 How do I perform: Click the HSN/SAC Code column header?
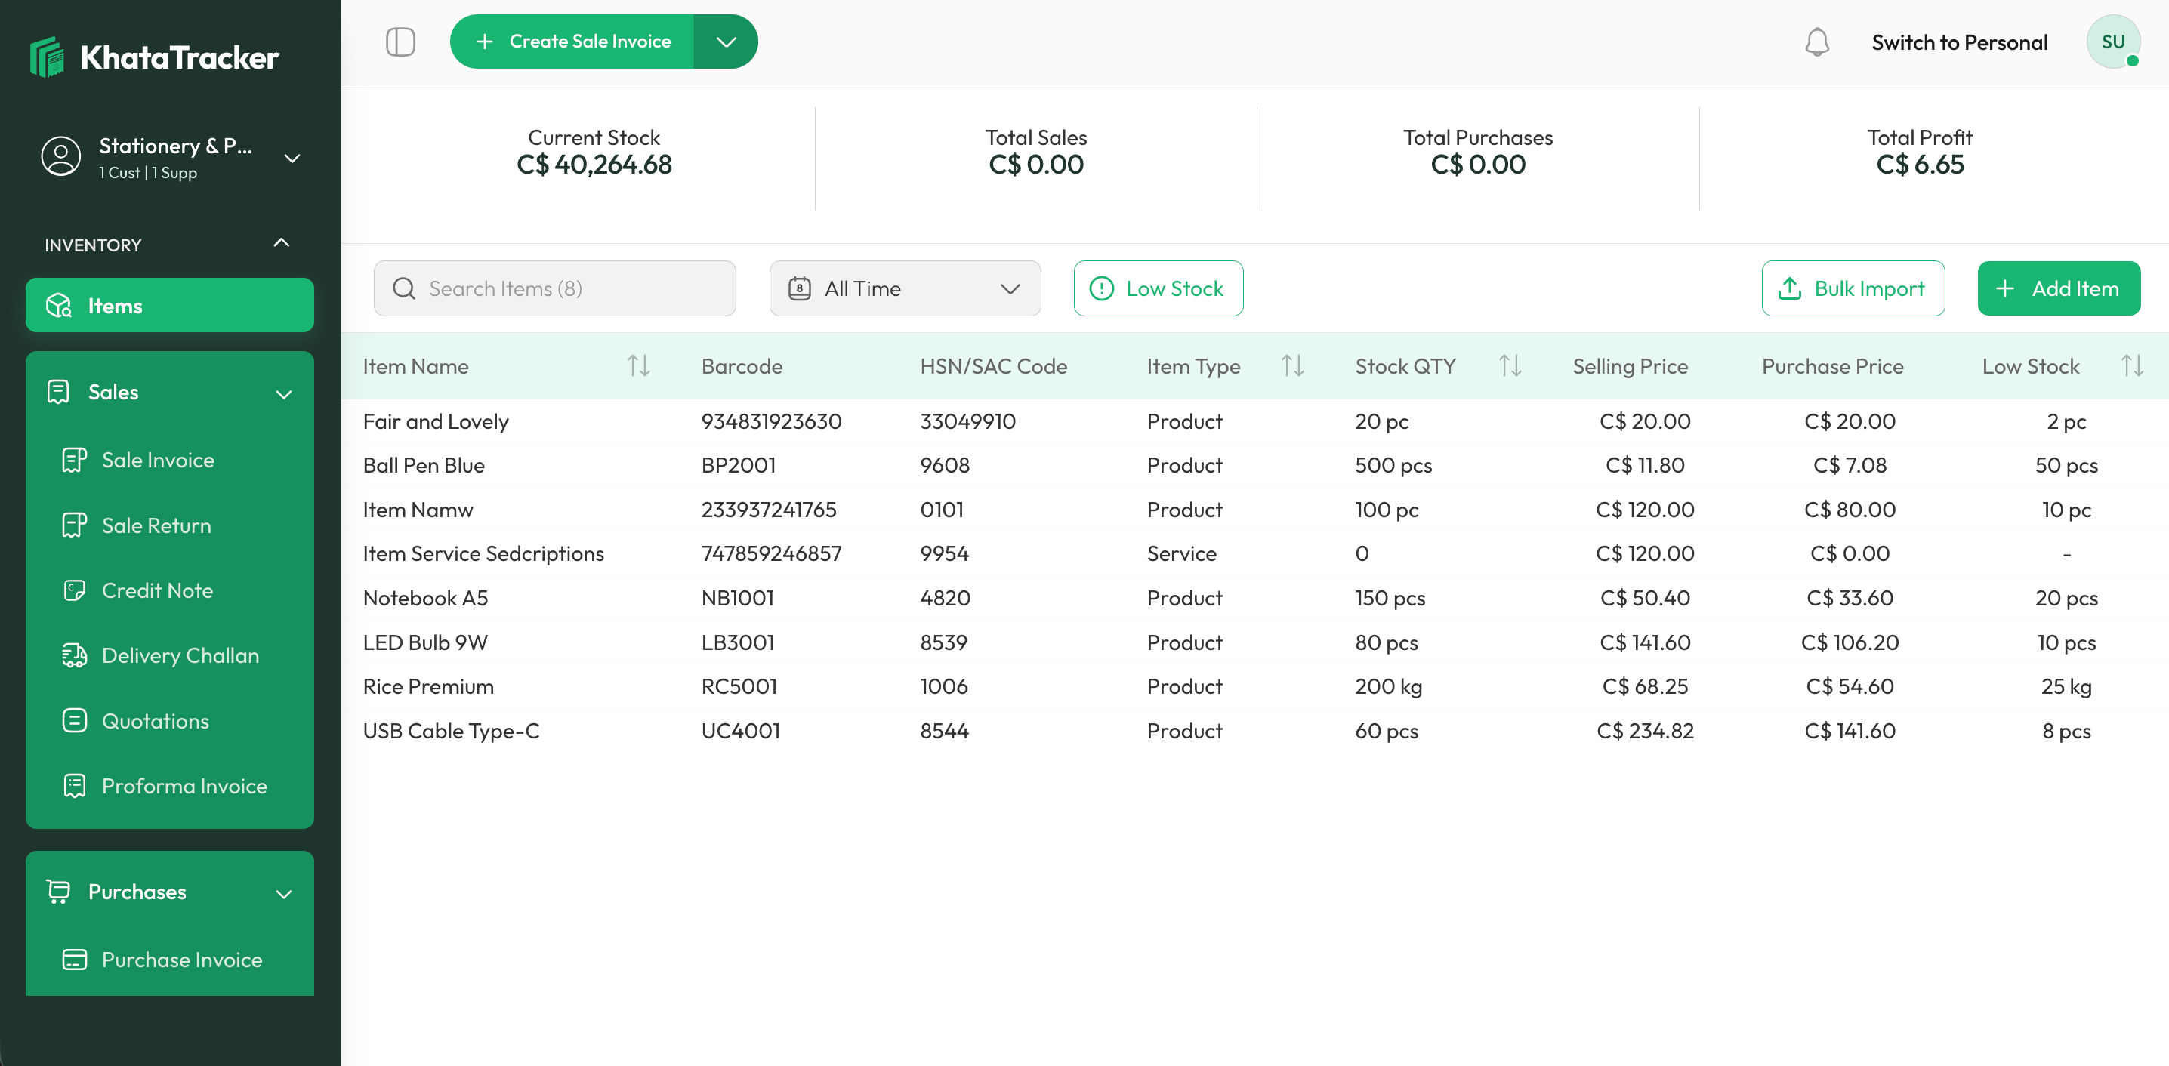coord(994,365)
